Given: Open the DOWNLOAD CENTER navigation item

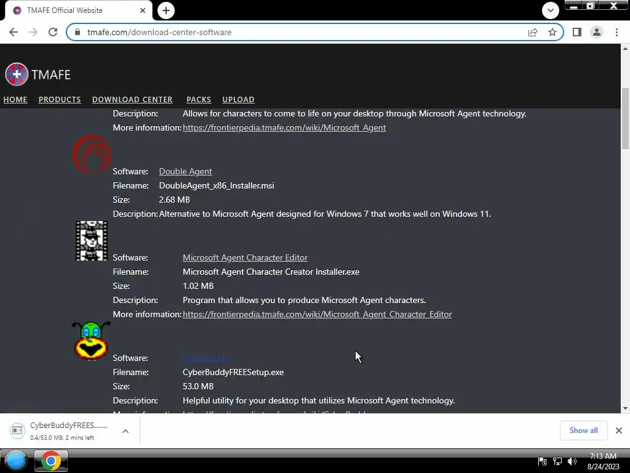Looking at the screenshot, I should 132,99.
